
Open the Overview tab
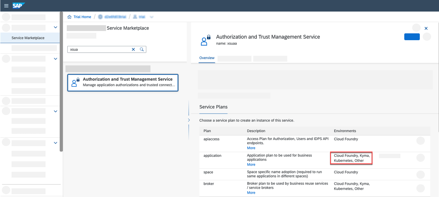click(x=207, y=58)
